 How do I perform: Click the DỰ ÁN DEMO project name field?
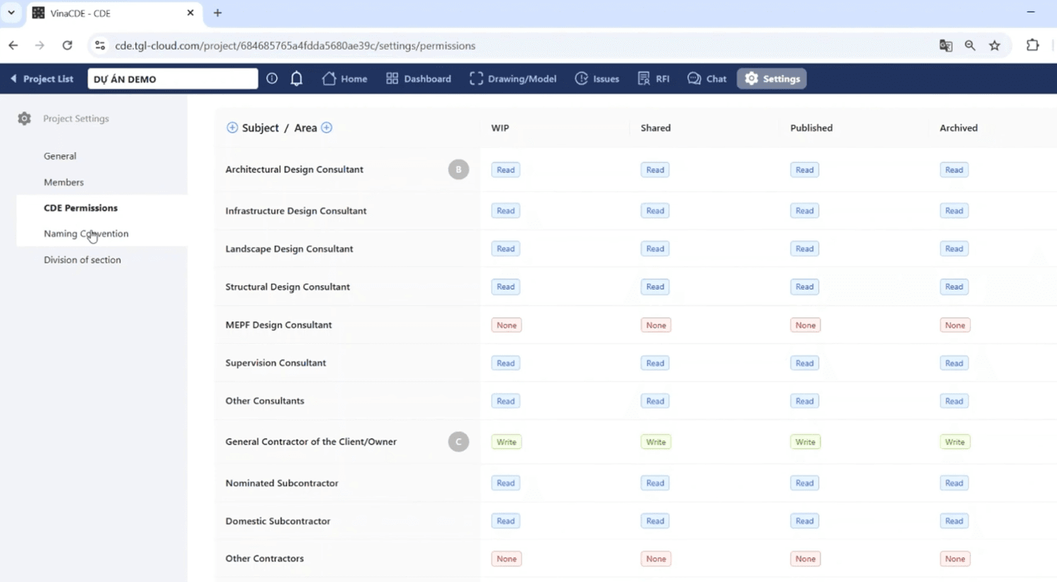[x=172, y=79]
